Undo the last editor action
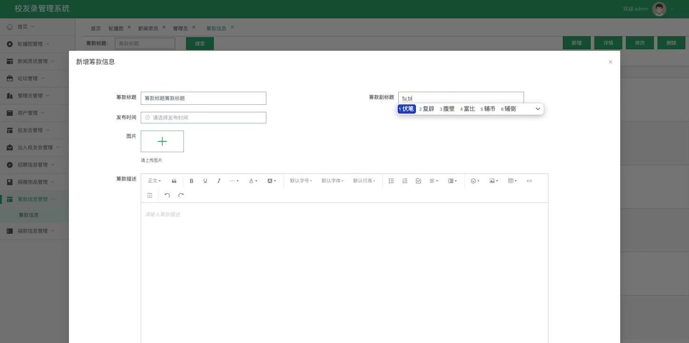The width and height of the screenshot is (689, 343). pos(167,195)
